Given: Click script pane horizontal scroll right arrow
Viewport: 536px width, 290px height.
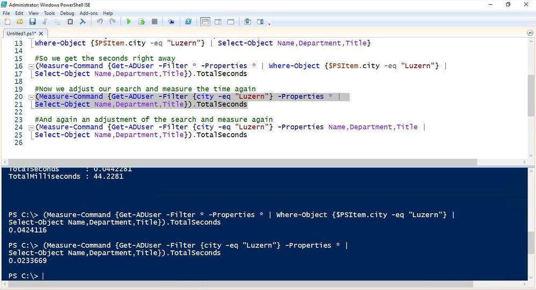Looking at the screenshot, I should click(524, 162).
